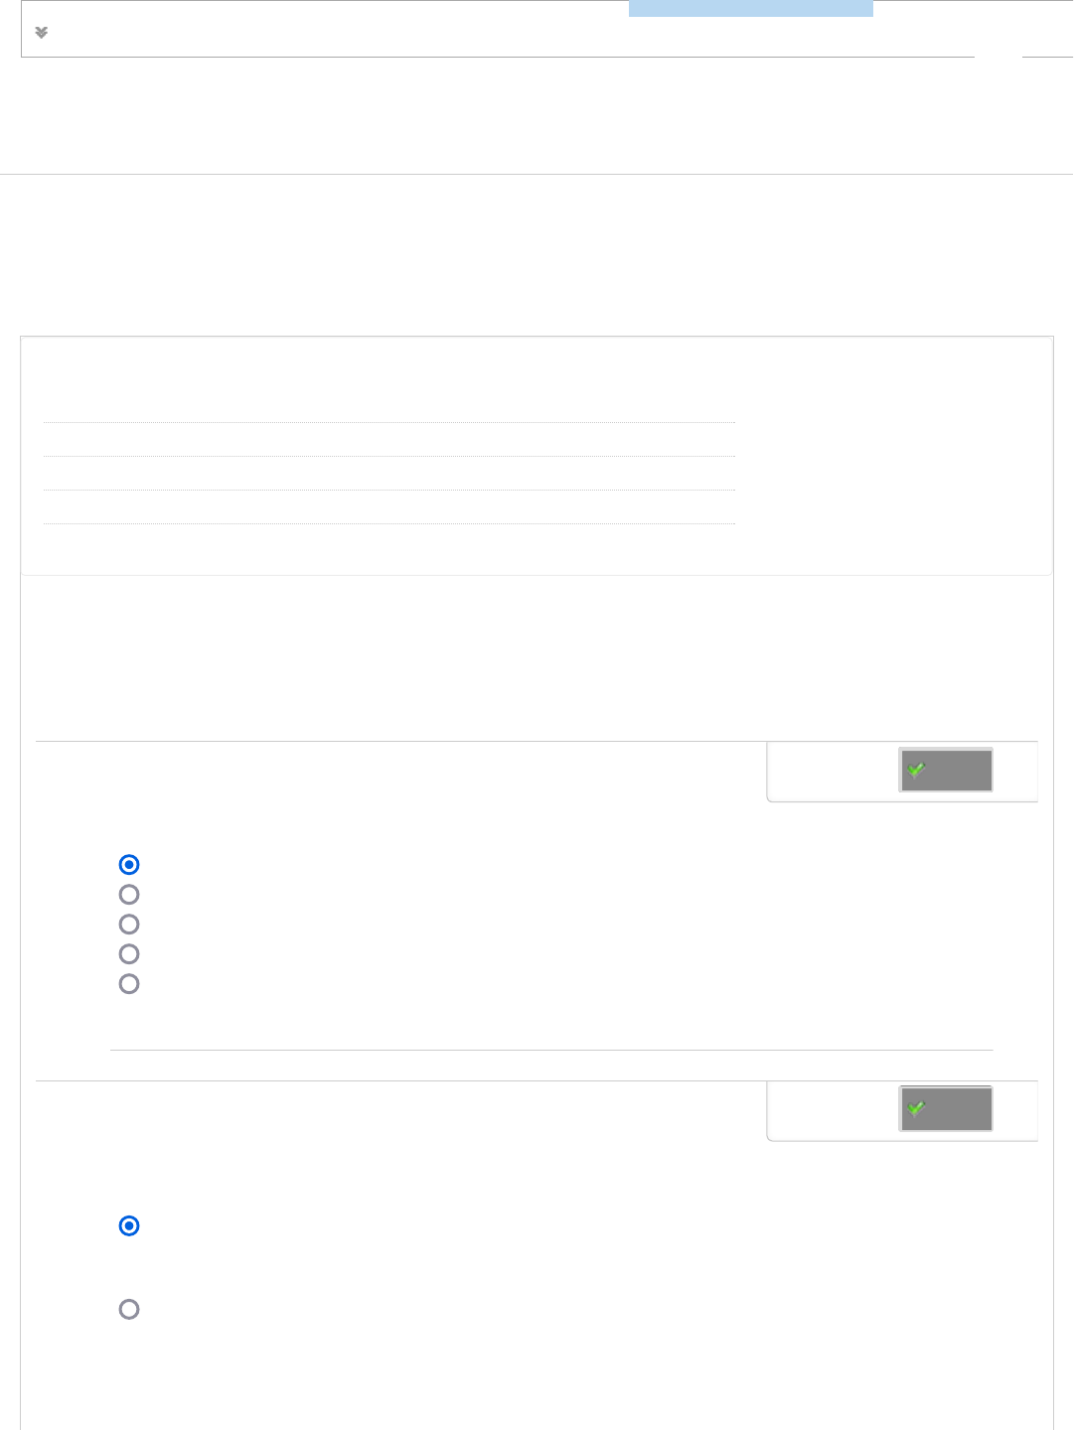The height and width of the screenshot is (1430, 1074).
Task: Pick the fourth radio option of the first question
Action: [129, 954]
